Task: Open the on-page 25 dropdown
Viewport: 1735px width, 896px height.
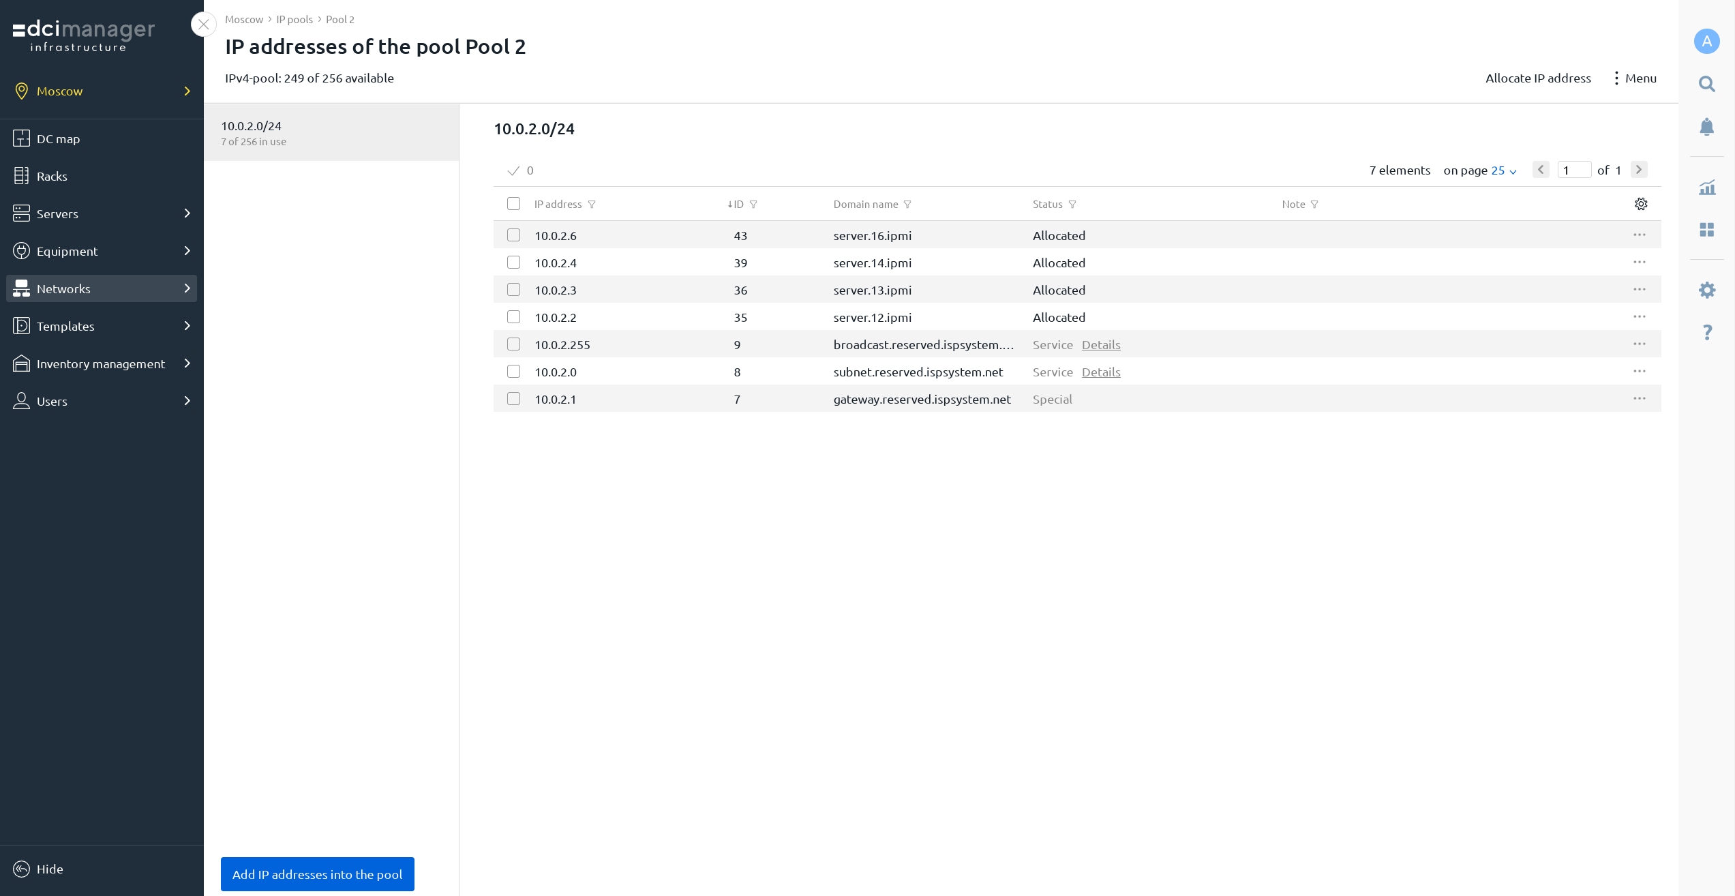Action: [1503, 170]
